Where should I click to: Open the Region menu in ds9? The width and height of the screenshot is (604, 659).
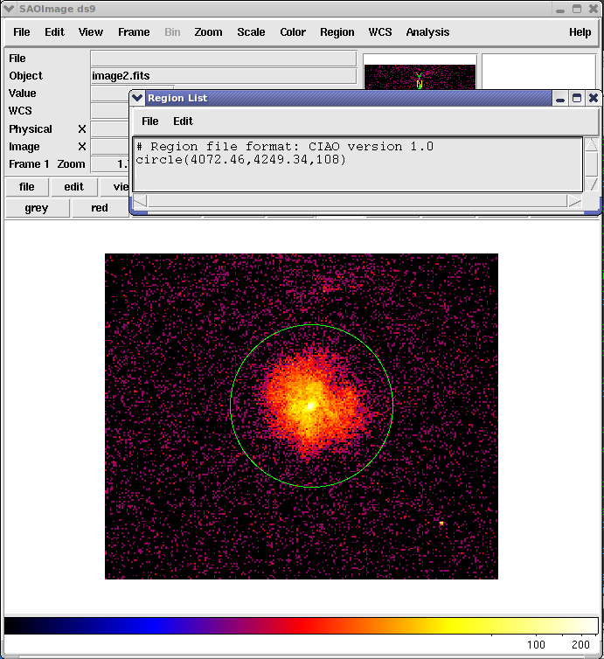[x=337, y=32]
